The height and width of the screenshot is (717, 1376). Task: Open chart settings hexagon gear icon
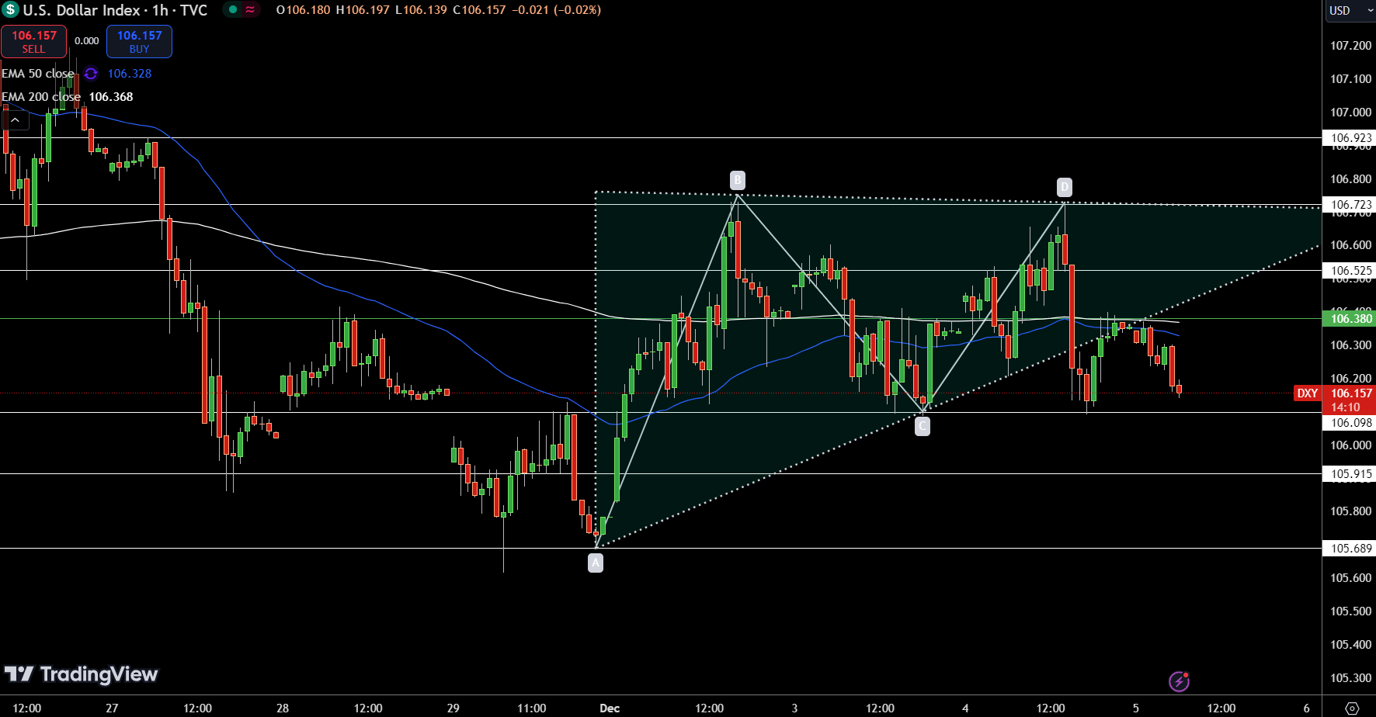1352,708
